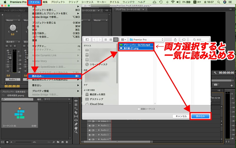Expand the Audio 3 track triangle

pyautogui.click(x=99, y=135)
